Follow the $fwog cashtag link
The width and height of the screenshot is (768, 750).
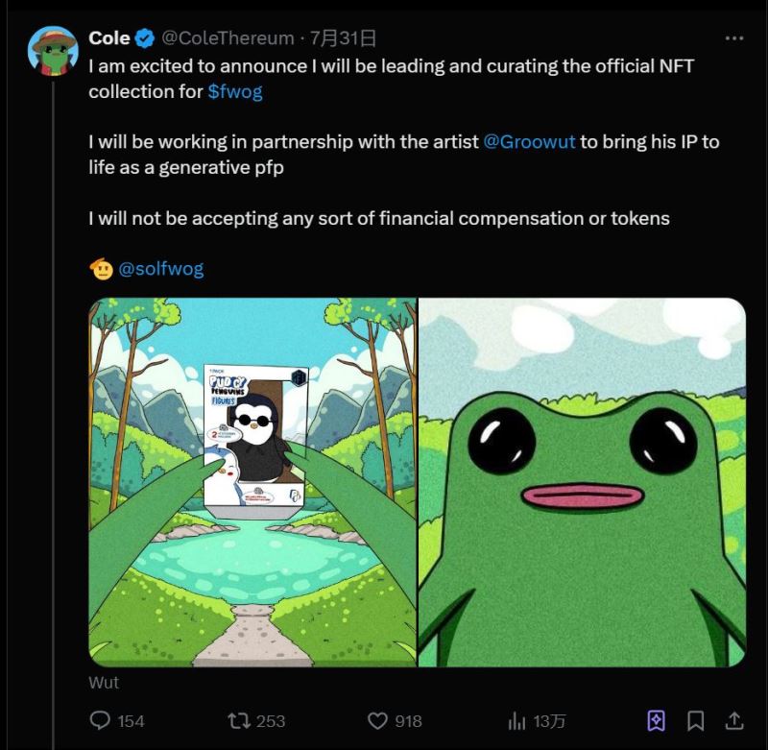pos(235,92)
